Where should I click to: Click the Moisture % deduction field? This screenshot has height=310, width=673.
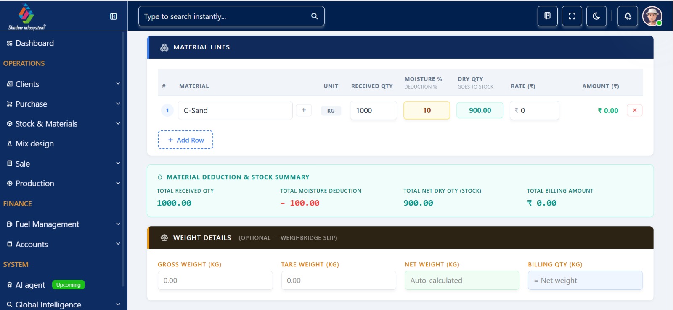(427, 110)
